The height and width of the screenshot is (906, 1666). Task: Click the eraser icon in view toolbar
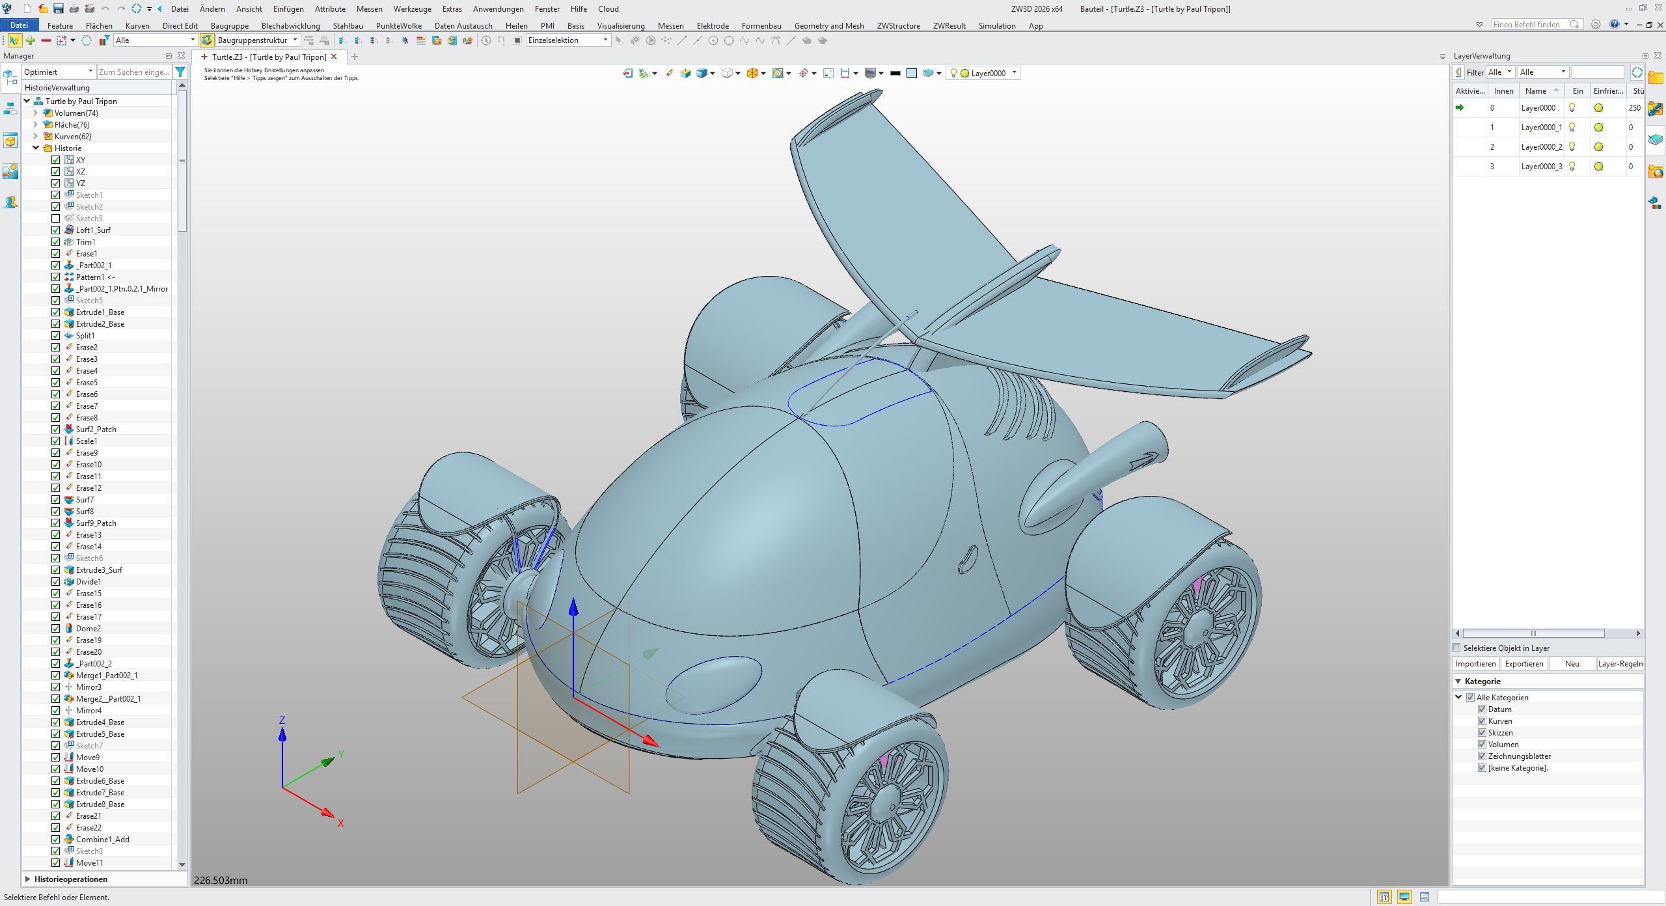pyautogui.click(x=670, y=73)
